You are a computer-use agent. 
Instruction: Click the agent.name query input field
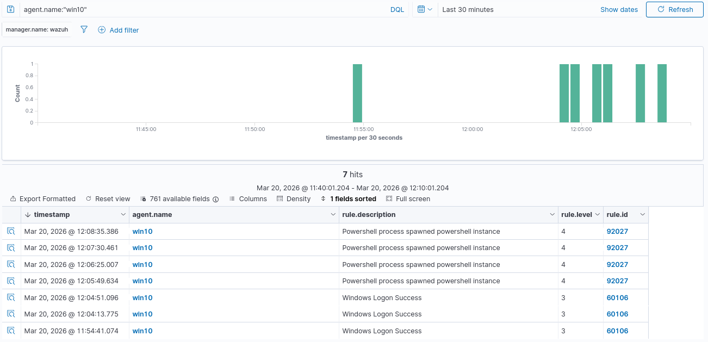click(x=204, y=9)
